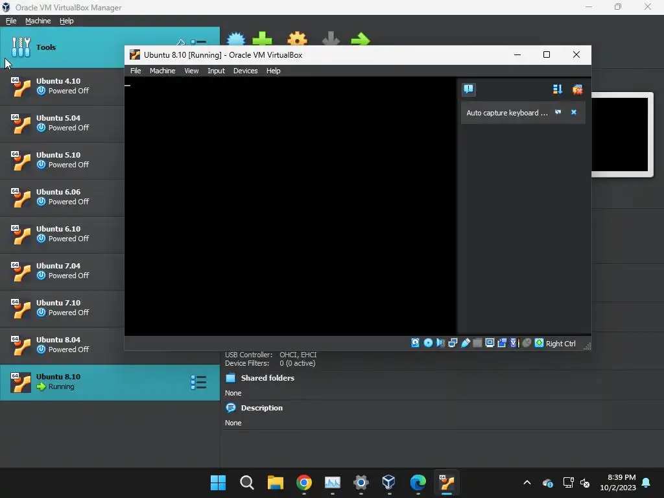Click the hard disk activity status icon
Screen dimensions: 664x498
click(x=416, y=343)
